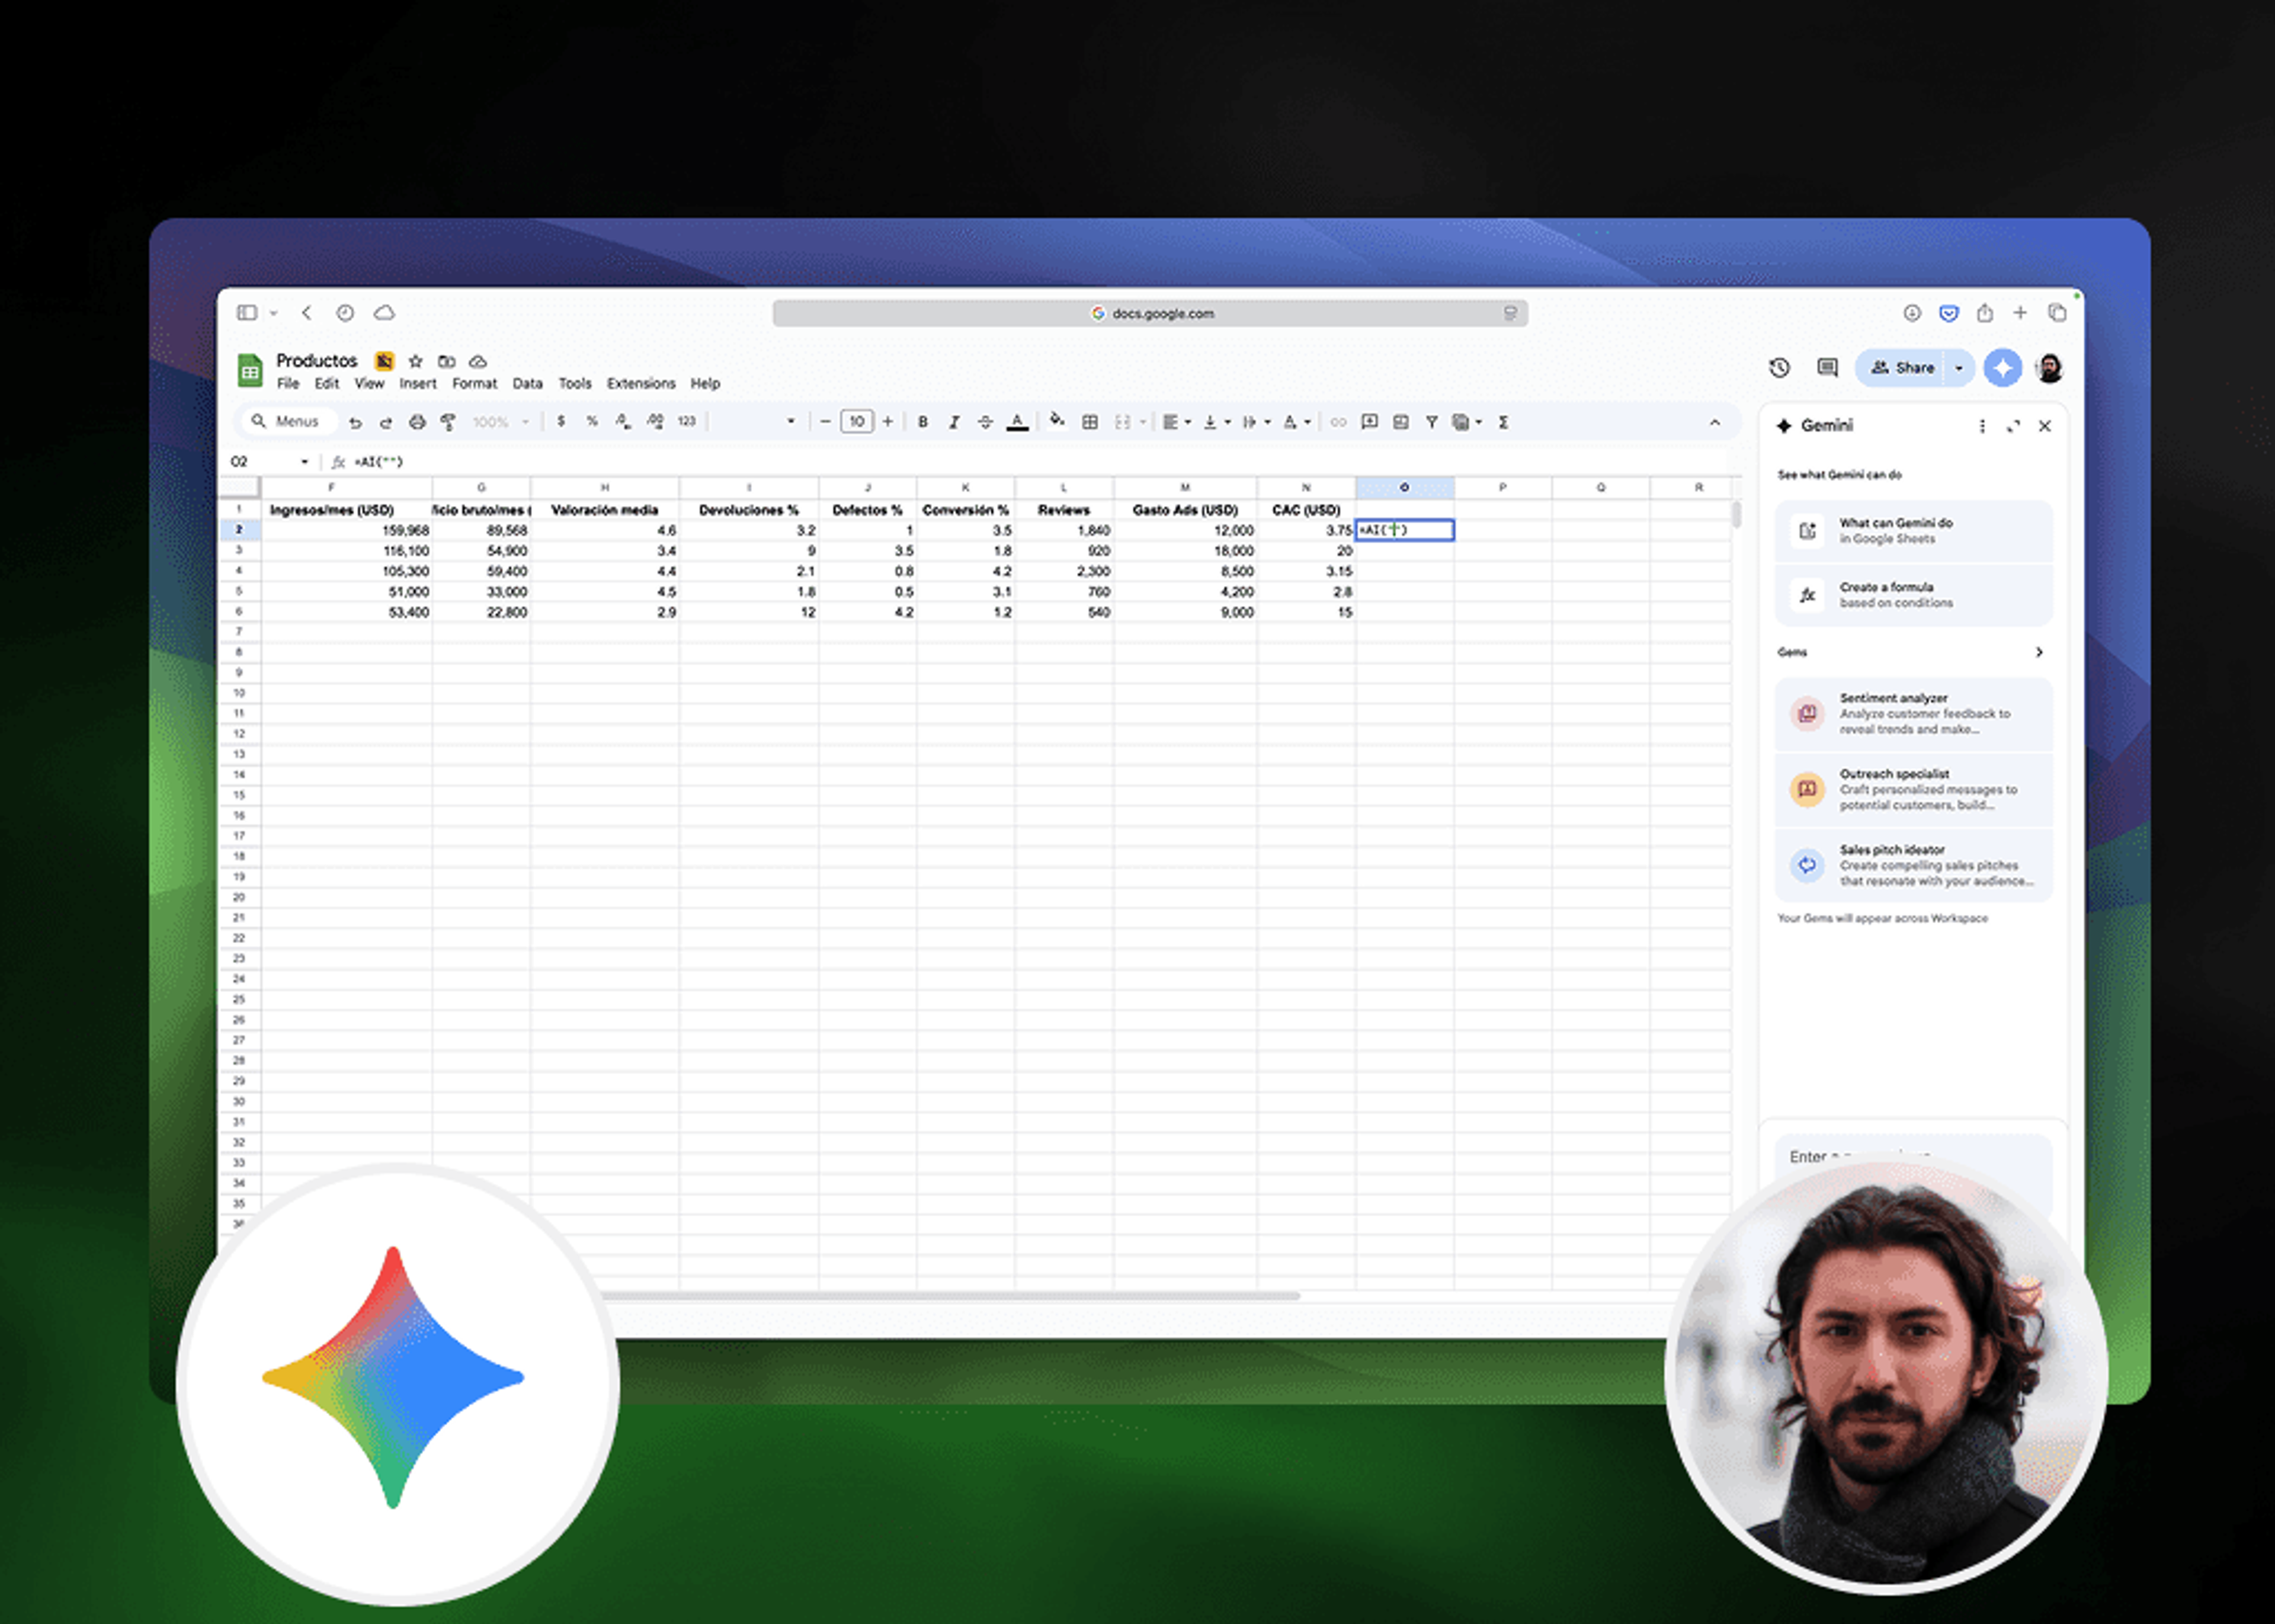Collapse the toolbar with chevron up
Viewport: 2275px width, 1624px height.
click(x=1715, y=423)
